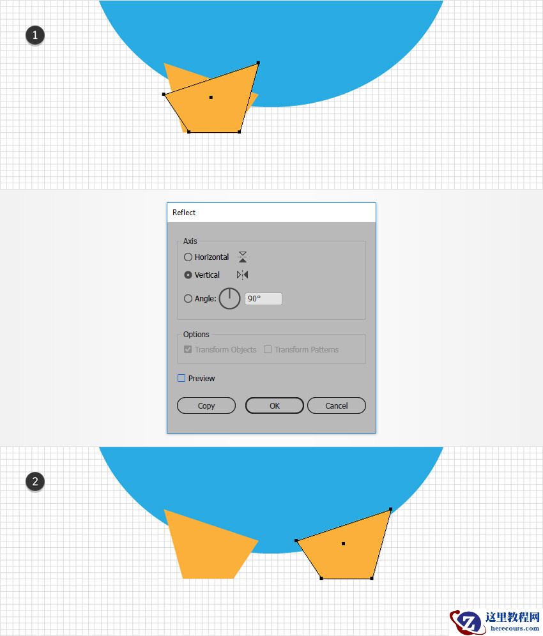Click the vertical reflect axis icon
This screenshot has height=636, width=543.
(242, 275)
